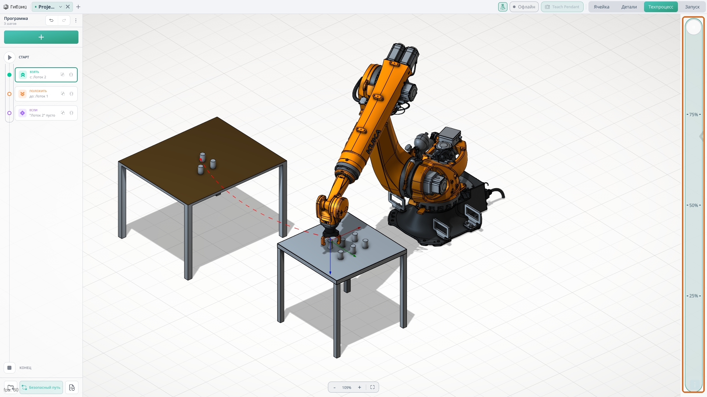Click the КОНЕЦ stop square button
707x397 pixels.
click(10, 368)
